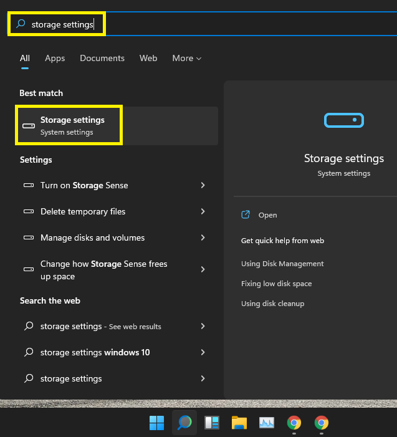Click the Search icon in the taskbar
The image size is (397, 437).
coord(184,423)
